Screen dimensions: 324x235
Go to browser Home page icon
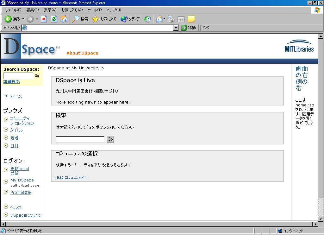(64, 19)
